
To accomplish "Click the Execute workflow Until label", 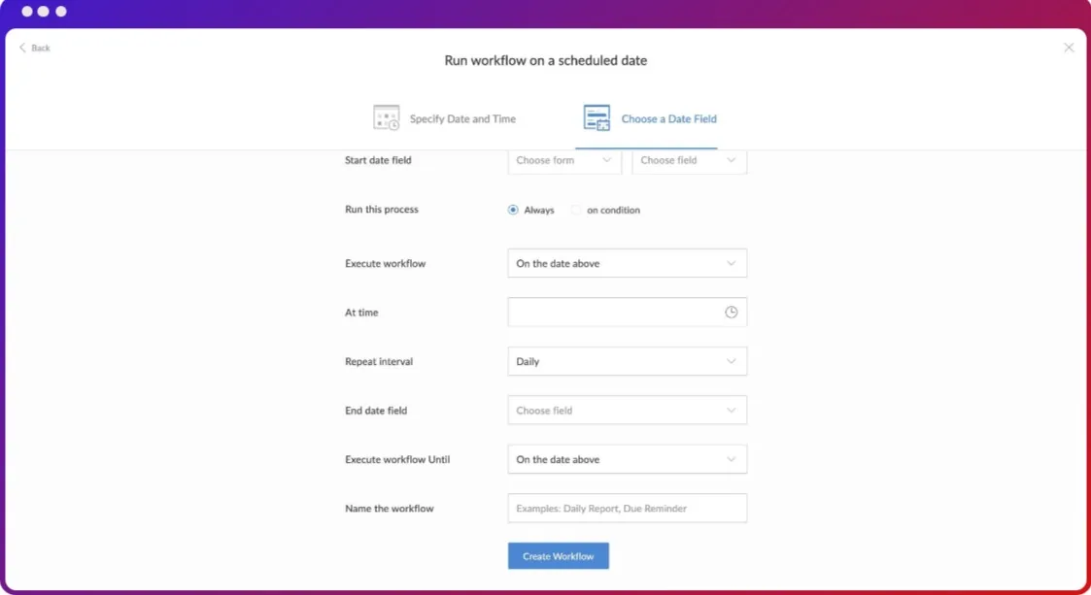I will pos(397,459).
